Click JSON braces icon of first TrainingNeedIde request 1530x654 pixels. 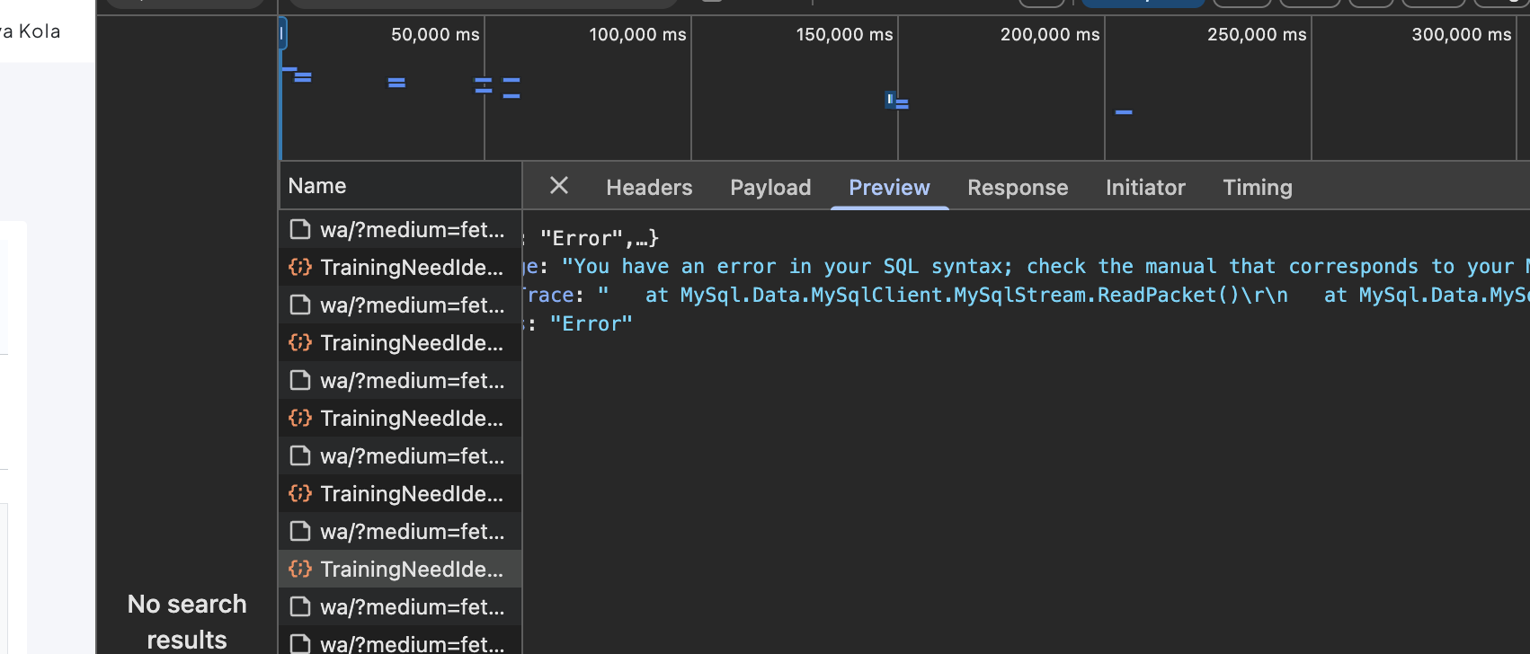(300, 268)
